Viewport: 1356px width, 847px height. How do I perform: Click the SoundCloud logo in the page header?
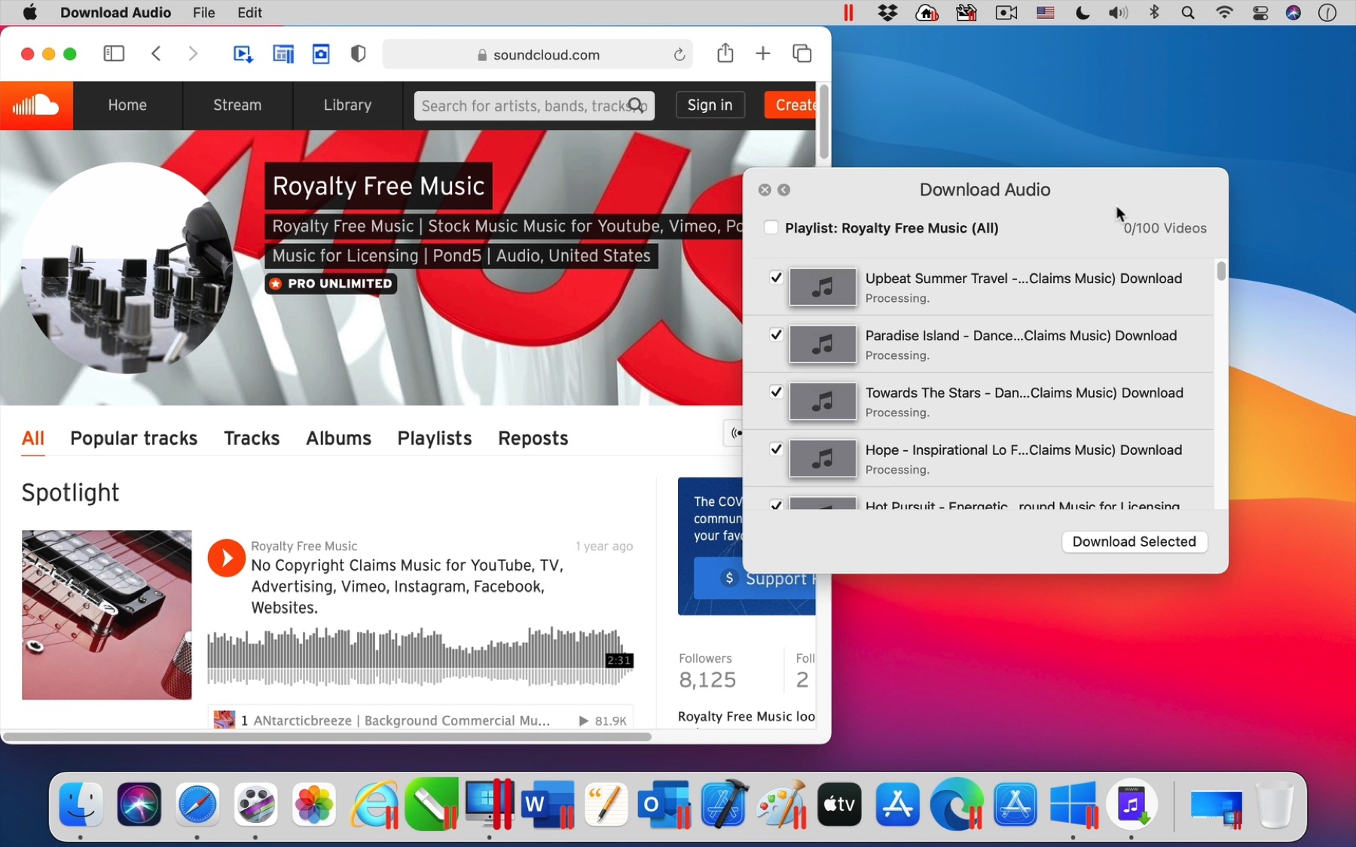coord(35,105)
